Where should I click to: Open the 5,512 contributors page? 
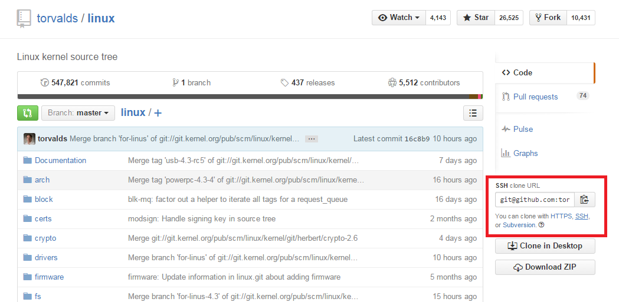pos(424,82)
